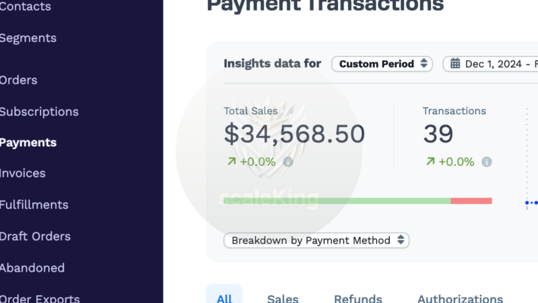Click the info icon beside Total Sales percentage

288,162
